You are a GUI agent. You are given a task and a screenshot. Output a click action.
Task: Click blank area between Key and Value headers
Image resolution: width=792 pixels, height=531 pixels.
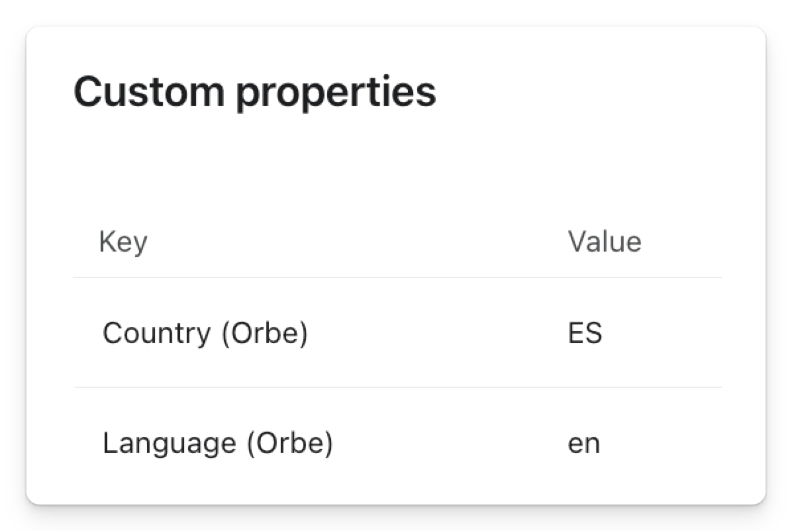coord(358,242)
